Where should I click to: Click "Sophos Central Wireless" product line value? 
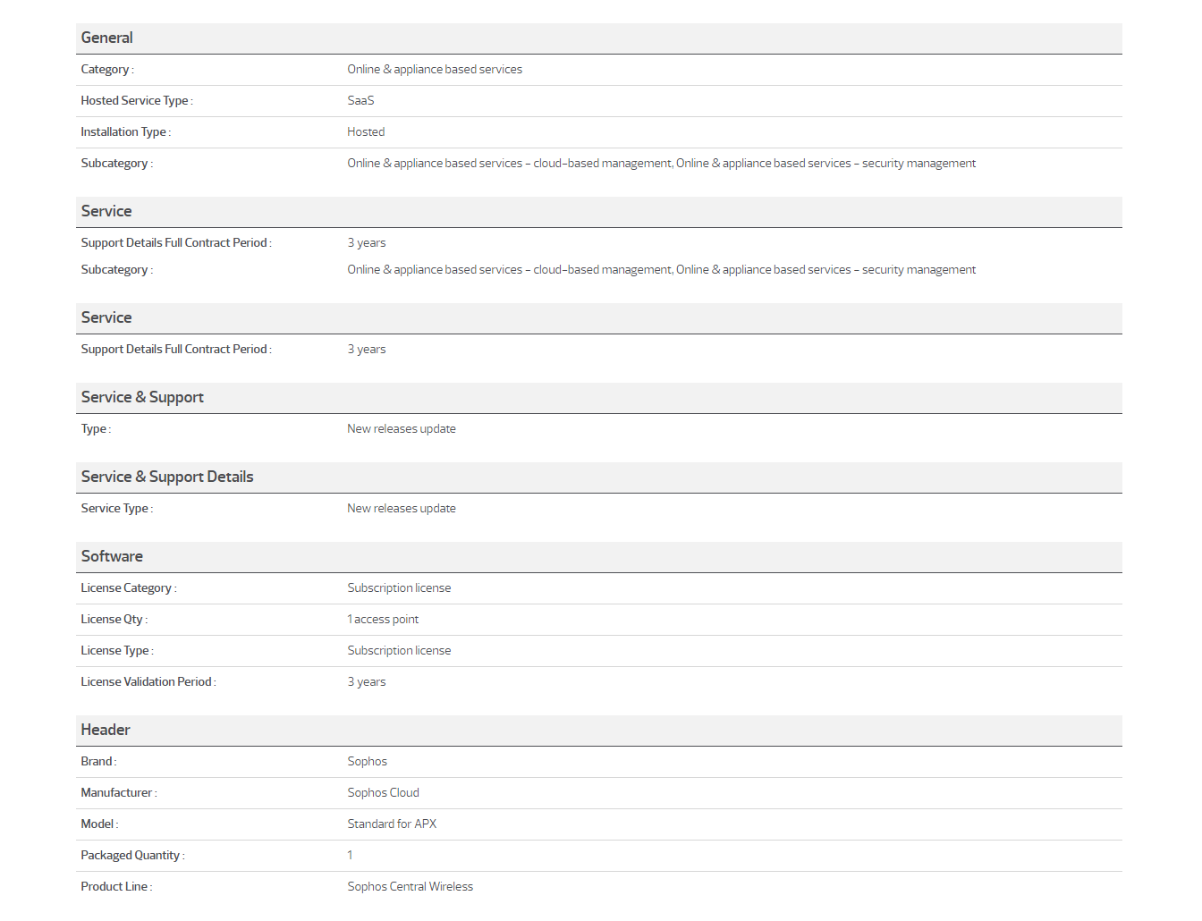pyautogui.click(x=410, y=887)
